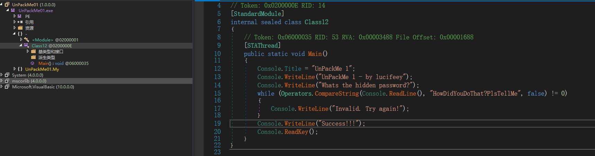Select the 资源 tree item
The image size is (595, 156).
tap(29, 28)
